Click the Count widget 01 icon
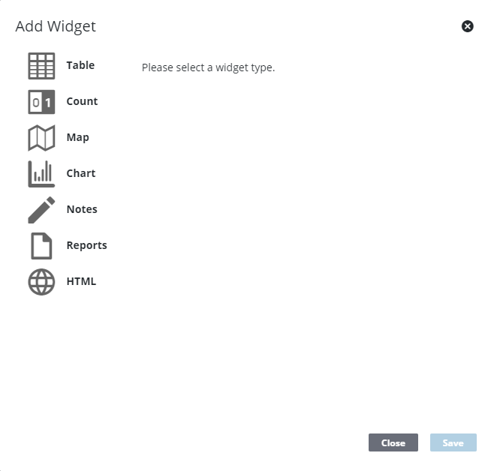This screenshot has height=471, width=491. point(41,102)
